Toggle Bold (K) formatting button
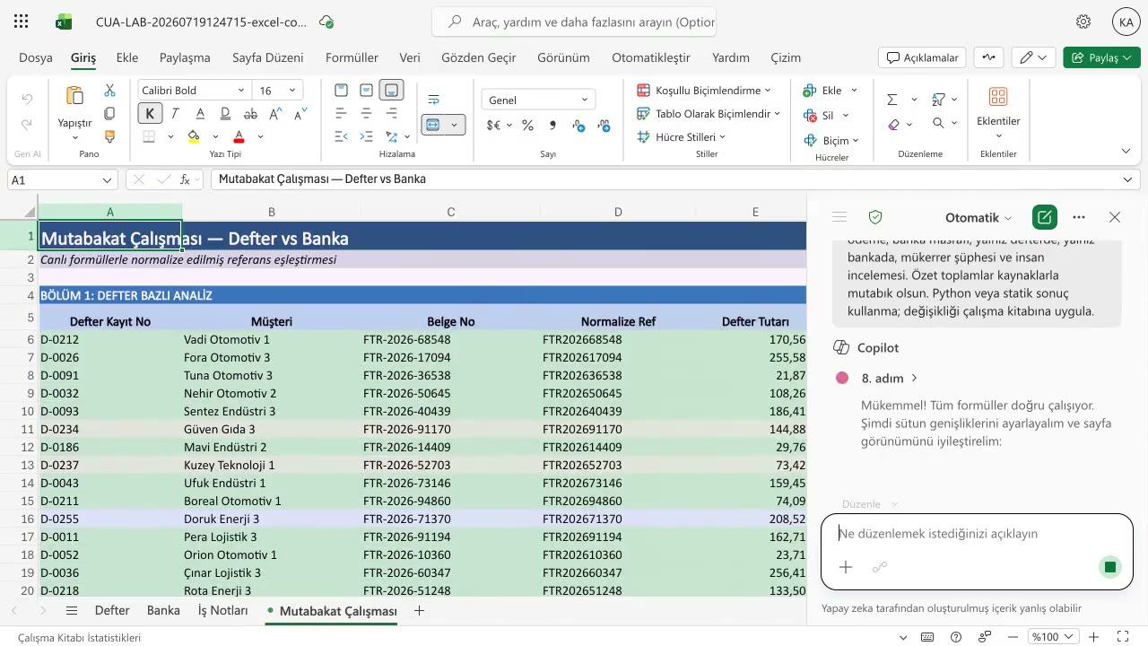The image size is (1148, 646). (149, 114)
